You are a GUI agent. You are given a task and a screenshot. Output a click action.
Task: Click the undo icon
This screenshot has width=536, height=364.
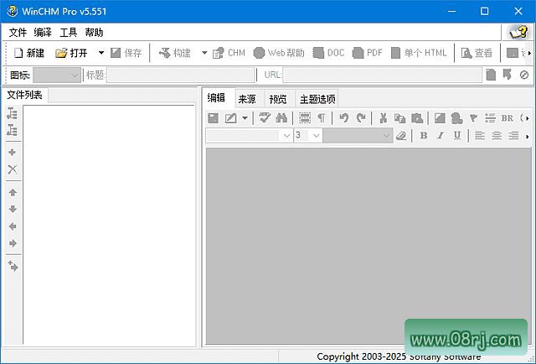point(344,118)
